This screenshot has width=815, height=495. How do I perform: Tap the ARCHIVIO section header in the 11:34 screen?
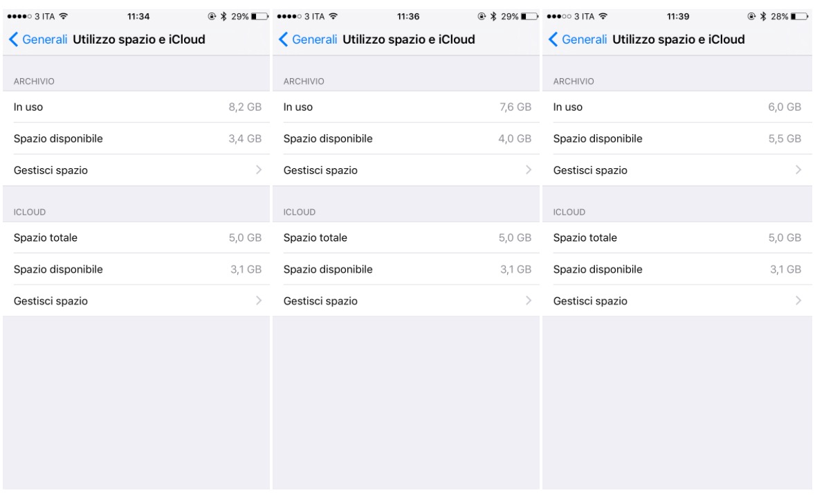click(x=34, y=82)
